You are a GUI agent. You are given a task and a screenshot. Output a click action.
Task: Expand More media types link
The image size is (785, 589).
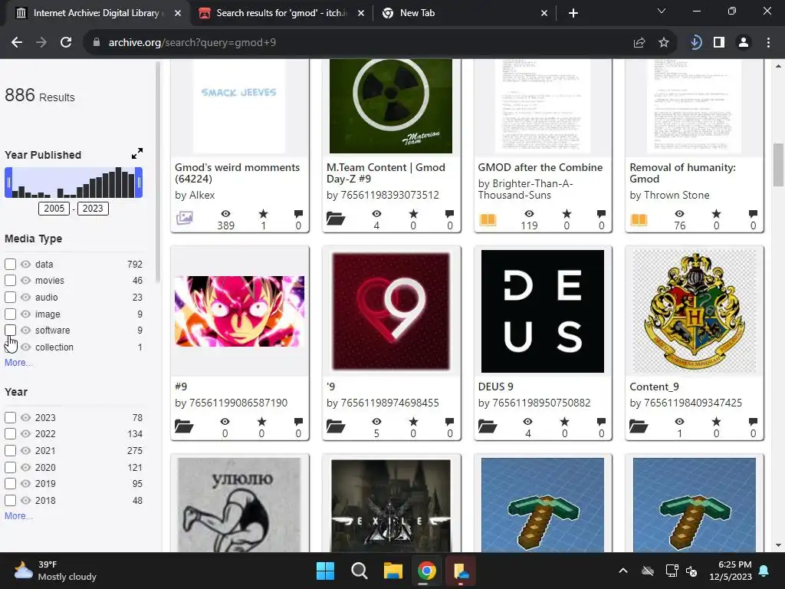18,363
